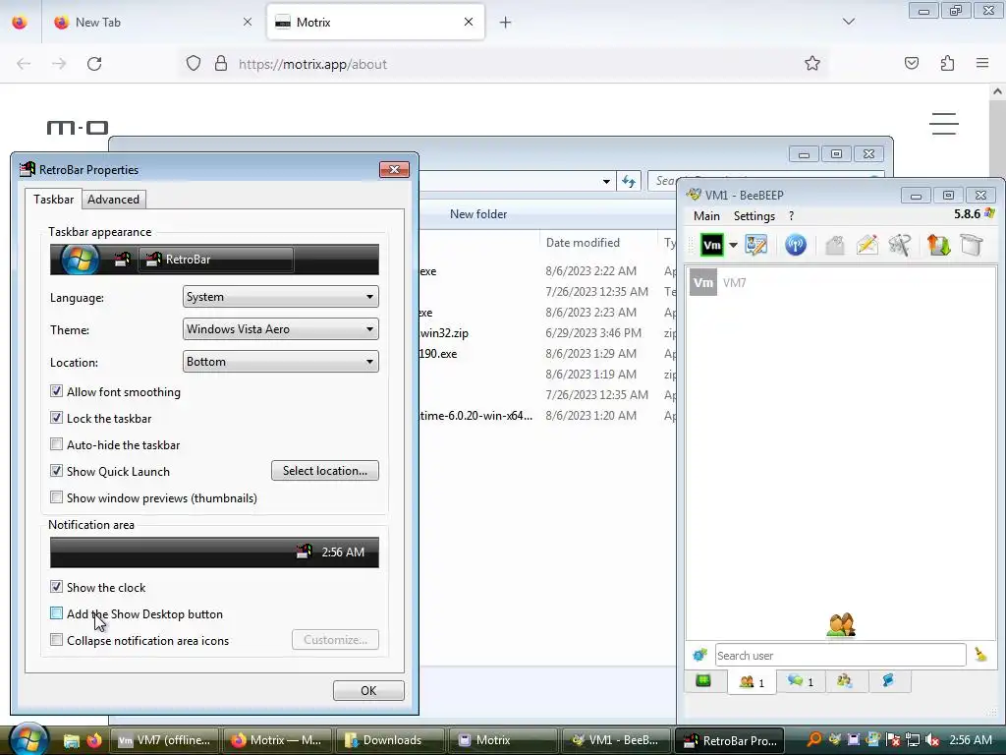Click the group users icon above the search field

[841, 624]
